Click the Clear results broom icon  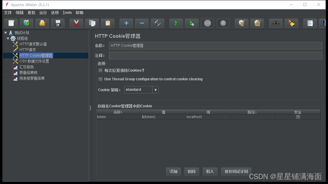tap(242, 23)
